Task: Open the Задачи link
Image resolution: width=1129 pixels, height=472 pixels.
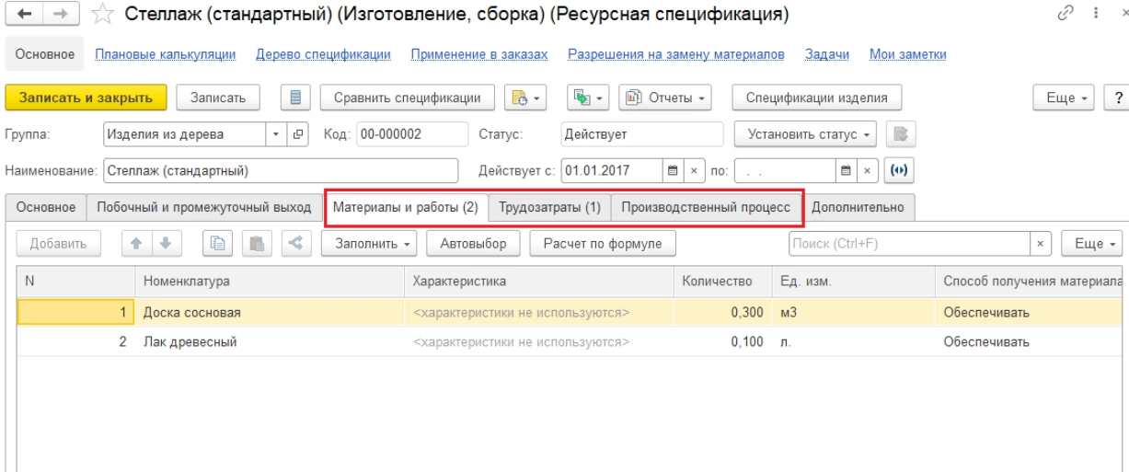Action: [826, 56]
